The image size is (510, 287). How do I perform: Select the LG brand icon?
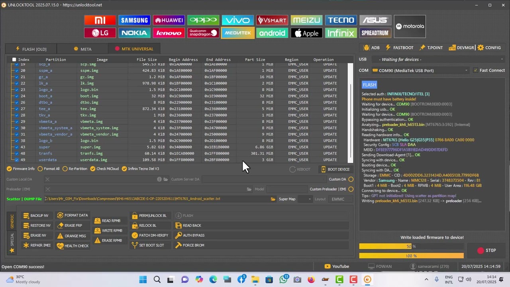[x=100, y=33]
